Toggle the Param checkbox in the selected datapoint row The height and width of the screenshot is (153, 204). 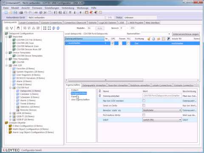(x=120, y=43)
